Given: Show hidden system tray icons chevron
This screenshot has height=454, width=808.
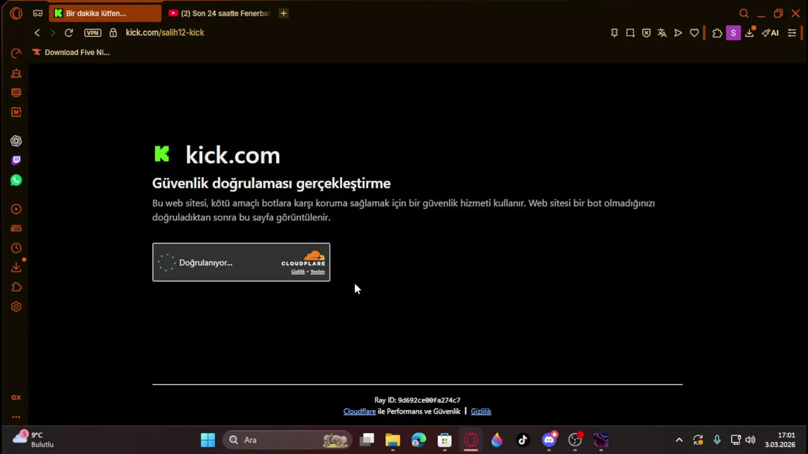Looking at the screenshot, I should click(x=679, y=440).
